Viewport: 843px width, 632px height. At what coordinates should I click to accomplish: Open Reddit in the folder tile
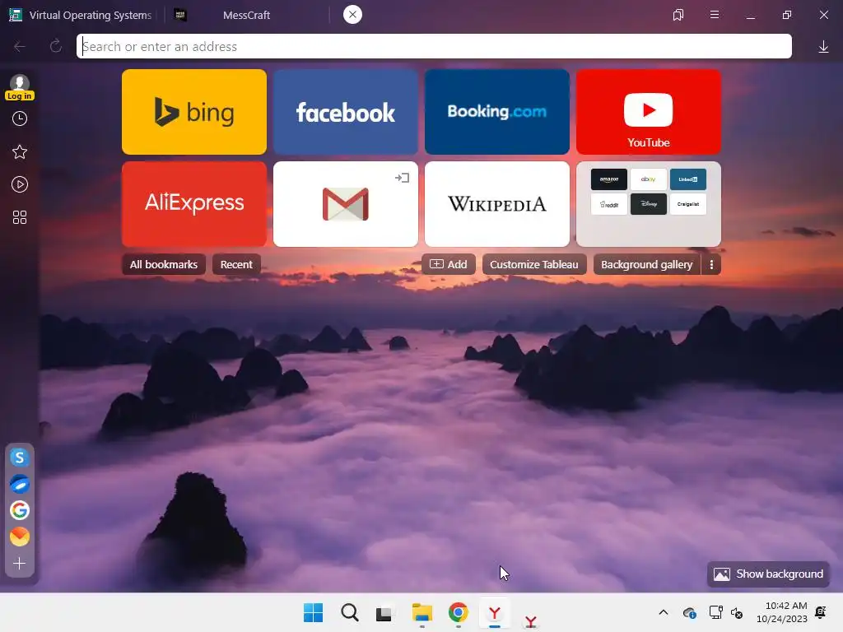[609, 204]
